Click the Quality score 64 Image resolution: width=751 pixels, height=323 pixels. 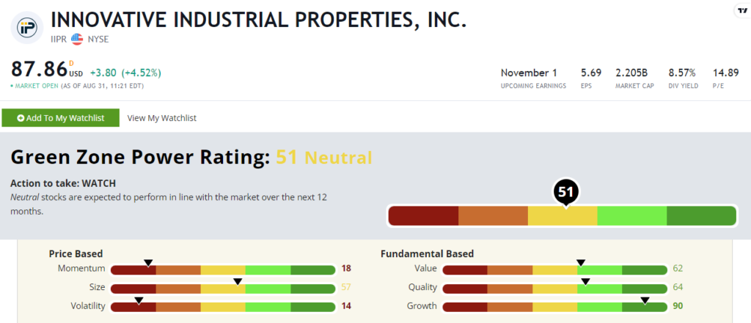[678, 287]
